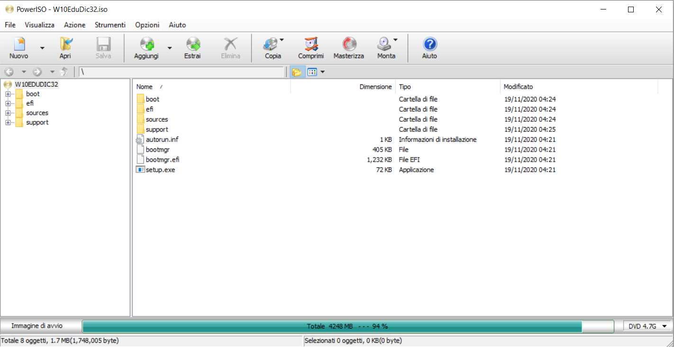Click the Informazioni di installazione type cell

(437, 140)
